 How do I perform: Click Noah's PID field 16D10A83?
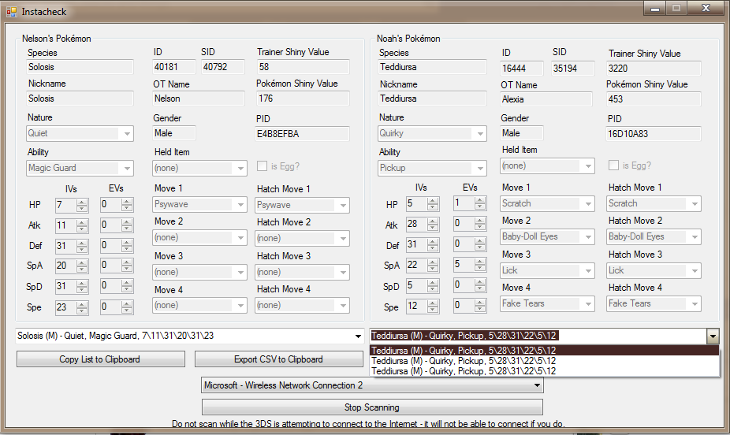pos(653,134)
